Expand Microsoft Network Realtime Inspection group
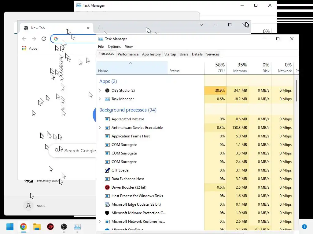The height and width of the screenshot is (234, 313). [x=100, y=222]
